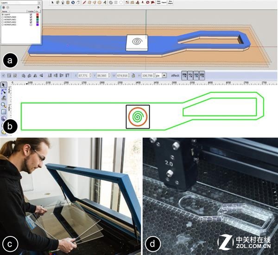278x255 pixels.
Task: Rotate selection 90° counter-clockwise
Action: point(24,76)
